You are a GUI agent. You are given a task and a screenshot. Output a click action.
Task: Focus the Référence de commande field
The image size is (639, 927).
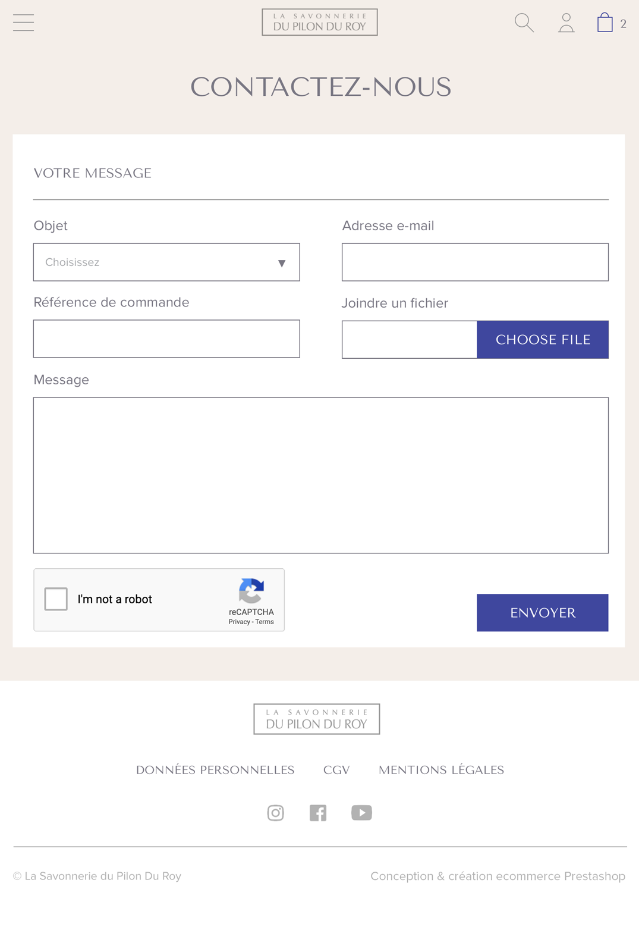point(166,339)
